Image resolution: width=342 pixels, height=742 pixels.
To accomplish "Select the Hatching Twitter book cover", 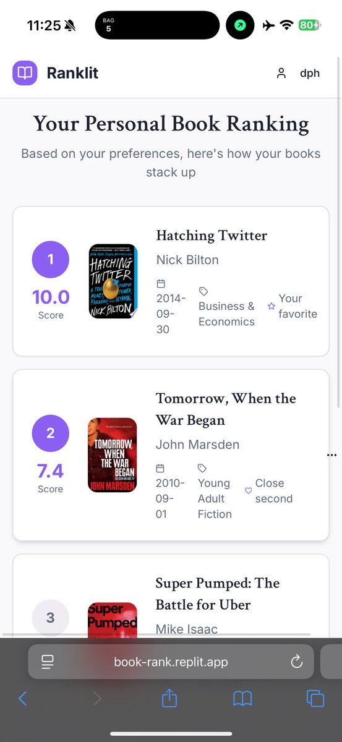I will click(x=113, y=281).
